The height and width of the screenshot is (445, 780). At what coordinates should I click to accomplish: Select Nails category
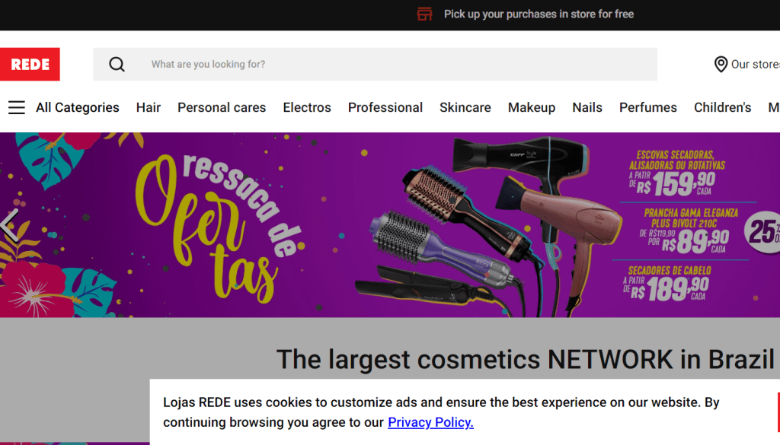click(x=587, y=107)
